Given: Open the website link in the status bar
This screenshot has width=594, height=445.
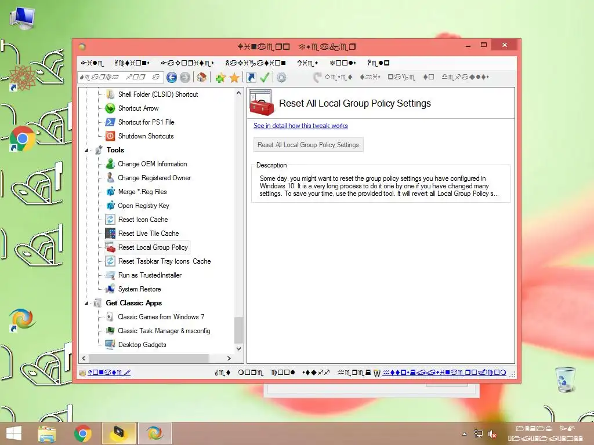Looking at the screenshot, I should (x=444, y=373).
